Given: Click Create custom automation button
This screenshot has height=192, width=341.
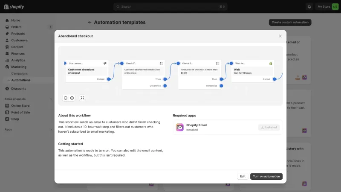Looking at the screenshot, I should [x=290, y=22].
